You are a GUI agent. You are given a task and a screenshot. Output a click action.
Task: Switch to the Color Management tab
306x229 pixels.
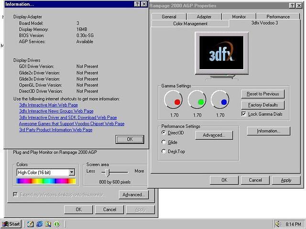pyautogui.click(x=190, y=23)
